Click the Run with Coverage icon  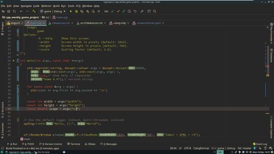[82, 12]
